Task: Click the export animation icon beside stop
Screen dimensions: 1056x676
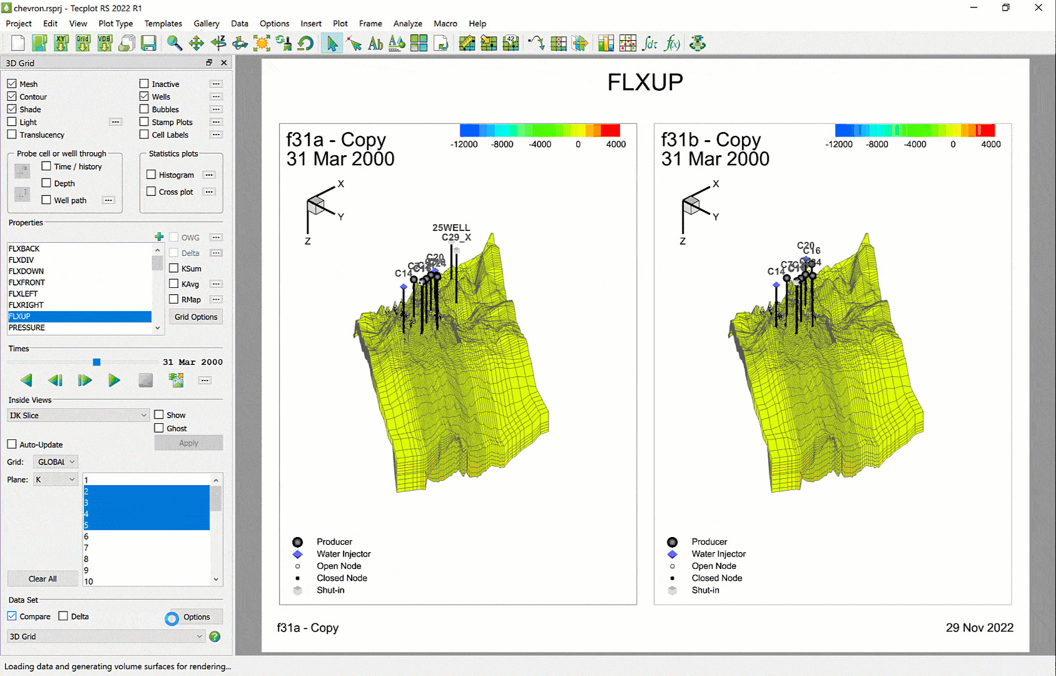Action: [x=176, y=380]
